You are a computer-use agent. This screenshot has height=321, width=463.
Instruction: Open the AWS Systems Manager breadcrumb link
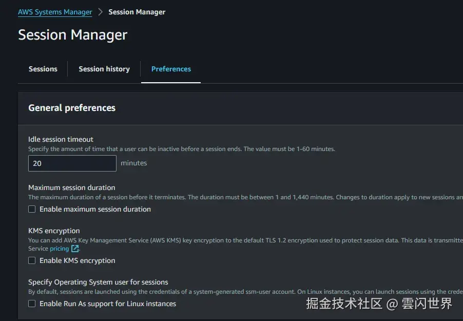tap(55, 12)
